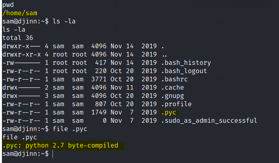Place cursor at the final empty prompt
Image resolution: width=279 pixels, height=163 pixels.
[x=52, y=154]
